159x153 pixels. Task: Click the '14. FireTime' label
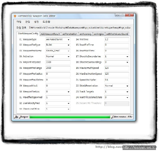(x=82, y=39)
